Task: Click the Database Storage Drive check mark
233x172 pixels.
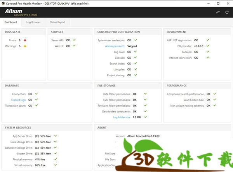Action: [56, 147]
